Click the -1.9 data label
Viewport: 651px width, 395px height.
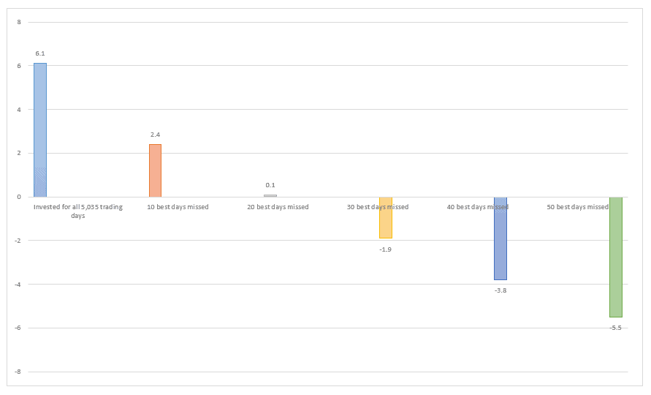(x=385, y=249)
